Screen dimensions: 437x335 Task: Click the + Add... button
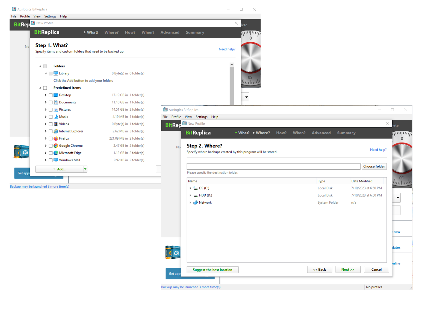pos(60,169)
